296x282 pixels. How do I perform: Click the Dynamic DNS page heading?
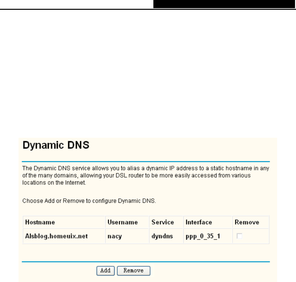coord(56,145)
